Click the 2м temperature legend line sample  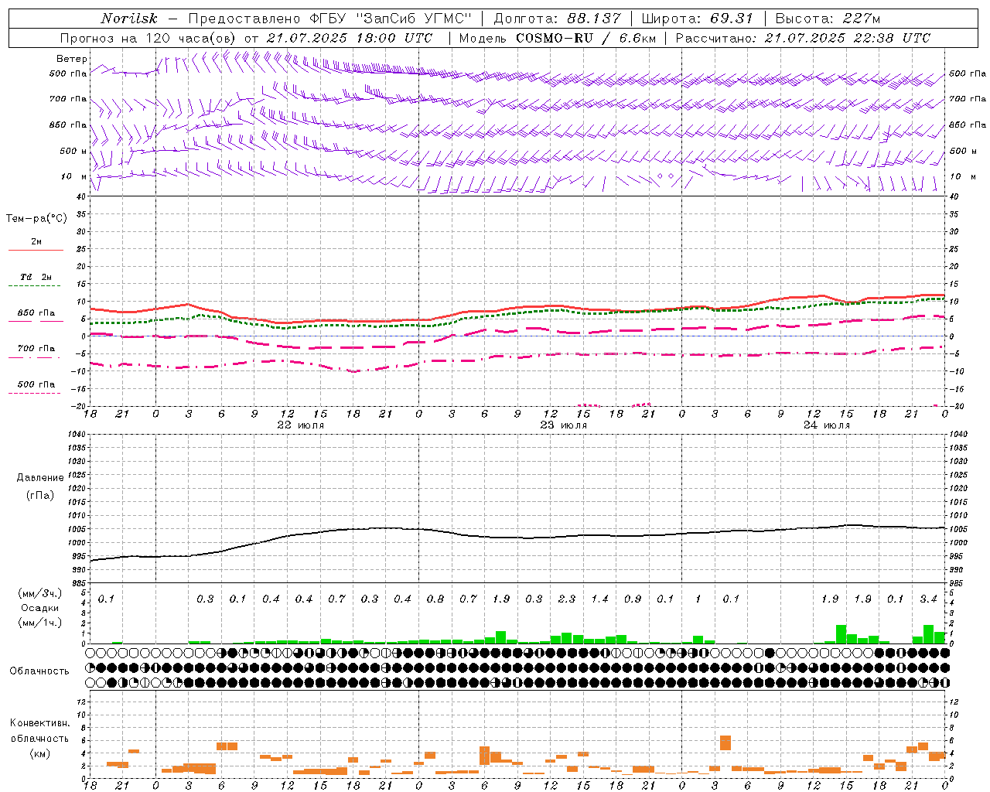coord(36,250)
